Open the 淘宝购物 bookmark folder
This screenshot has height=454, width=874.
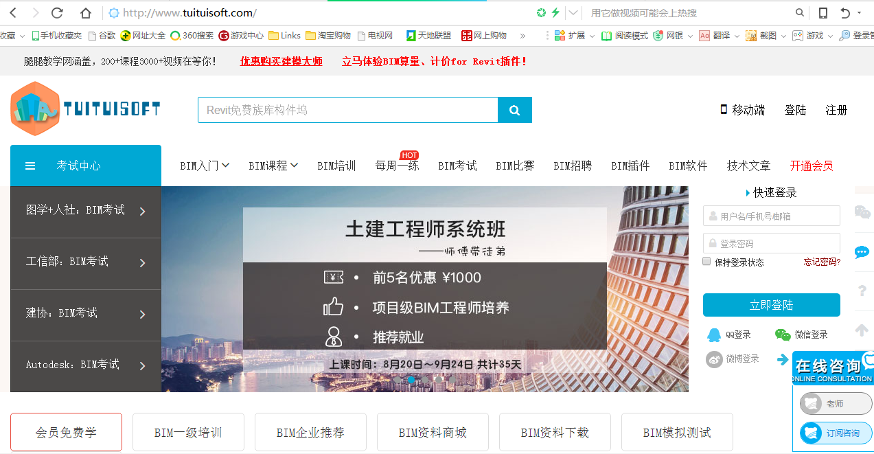[328, 36]
